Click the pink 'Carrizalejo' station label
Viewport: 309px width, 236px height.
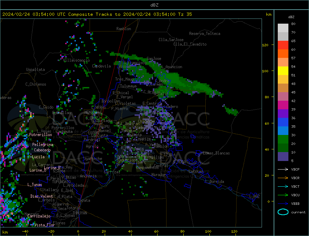(39, 216)
